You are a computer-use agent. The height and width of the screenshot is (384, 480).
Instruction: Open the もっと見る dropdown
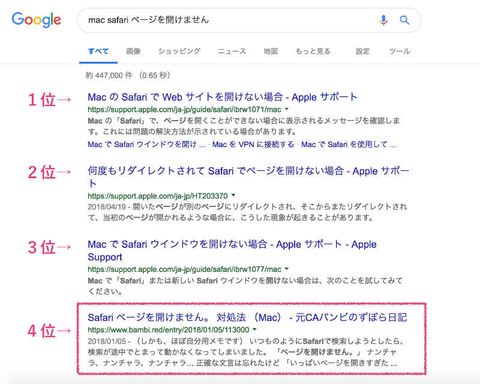click(x=313, y=52)
